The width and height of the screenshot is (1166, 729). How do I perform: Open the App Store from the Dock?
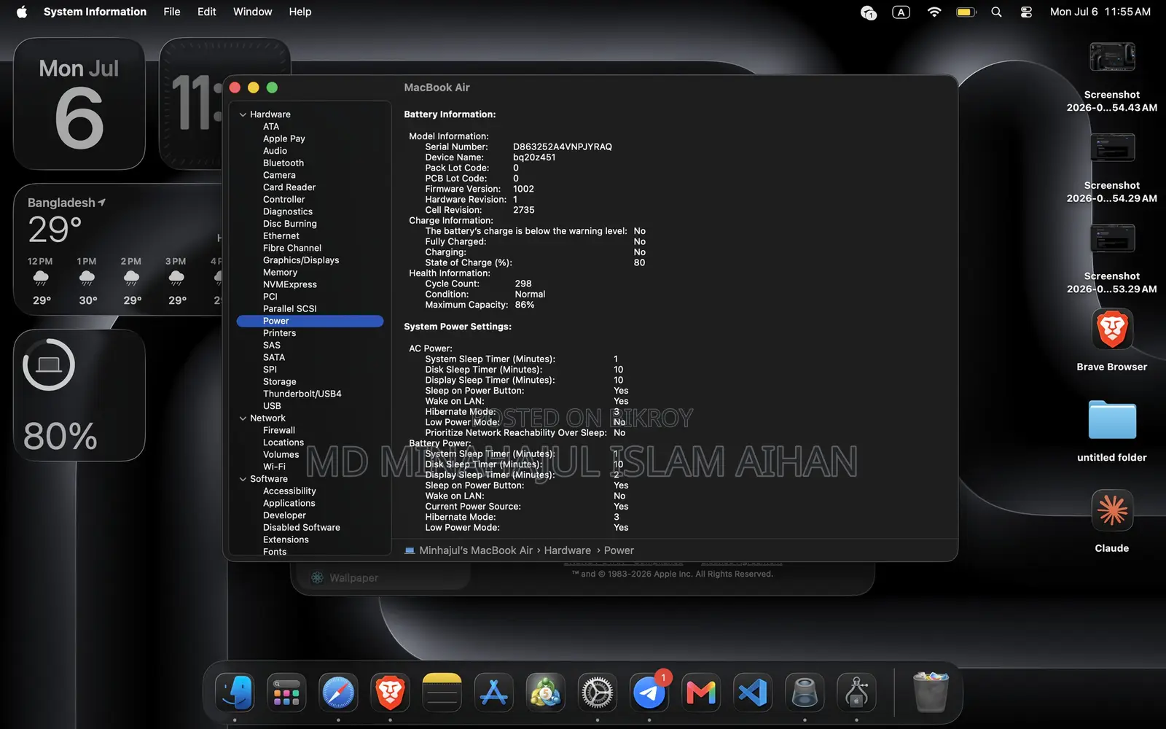click(x=493, y=693)
